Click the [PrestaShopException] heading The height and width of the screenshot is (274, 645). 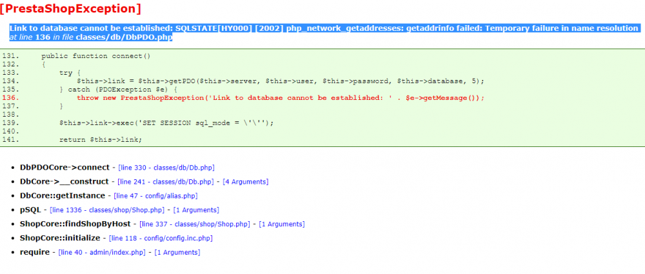pyautogui.click(x=70, y=8)
